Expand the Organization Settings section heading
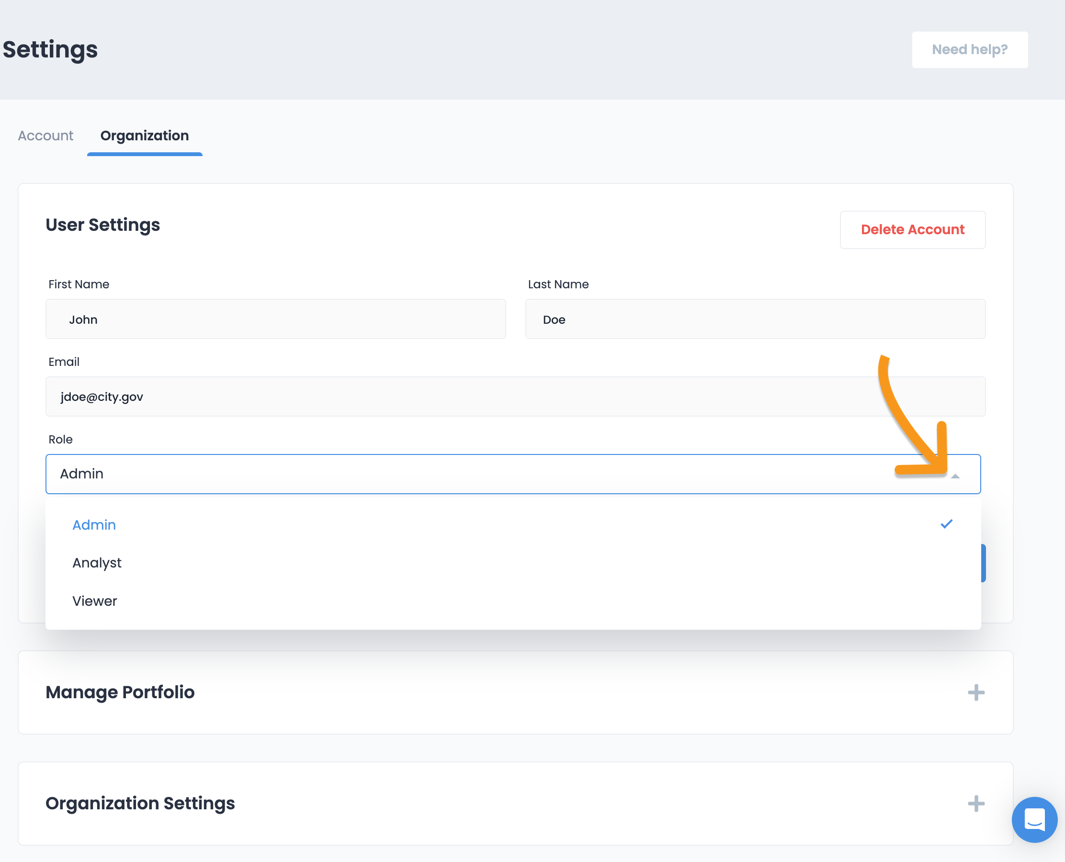Screen dimensions: 1065x862 140,804
